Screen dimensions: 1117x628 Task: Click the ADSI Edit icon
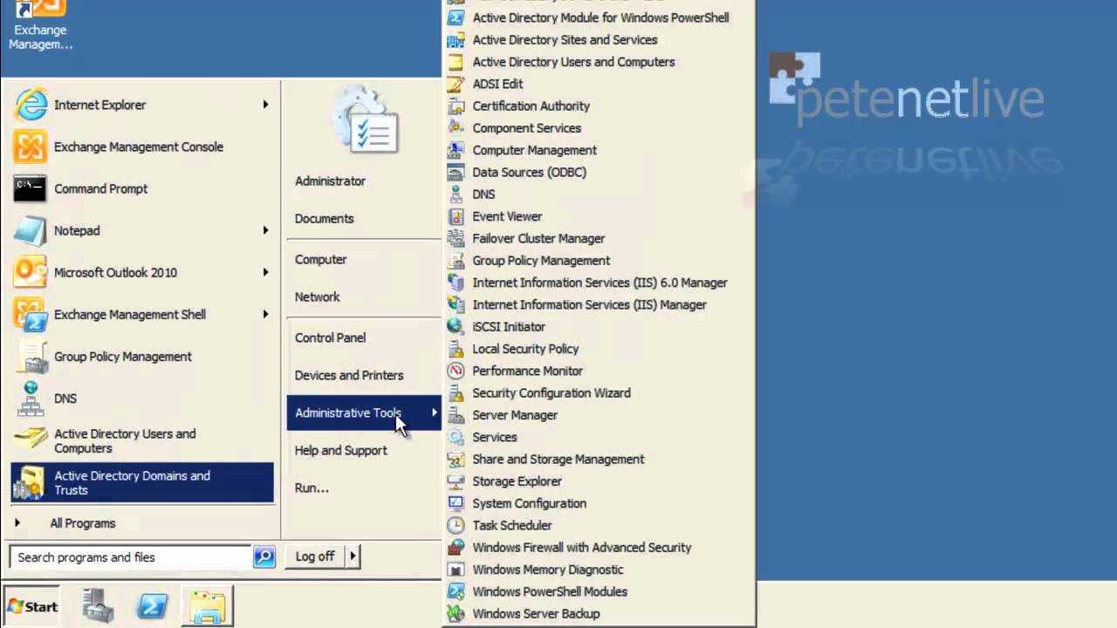[456, 84]
